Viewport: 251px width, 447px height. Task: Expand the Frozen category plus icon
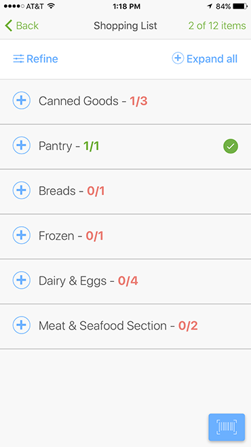21,235
